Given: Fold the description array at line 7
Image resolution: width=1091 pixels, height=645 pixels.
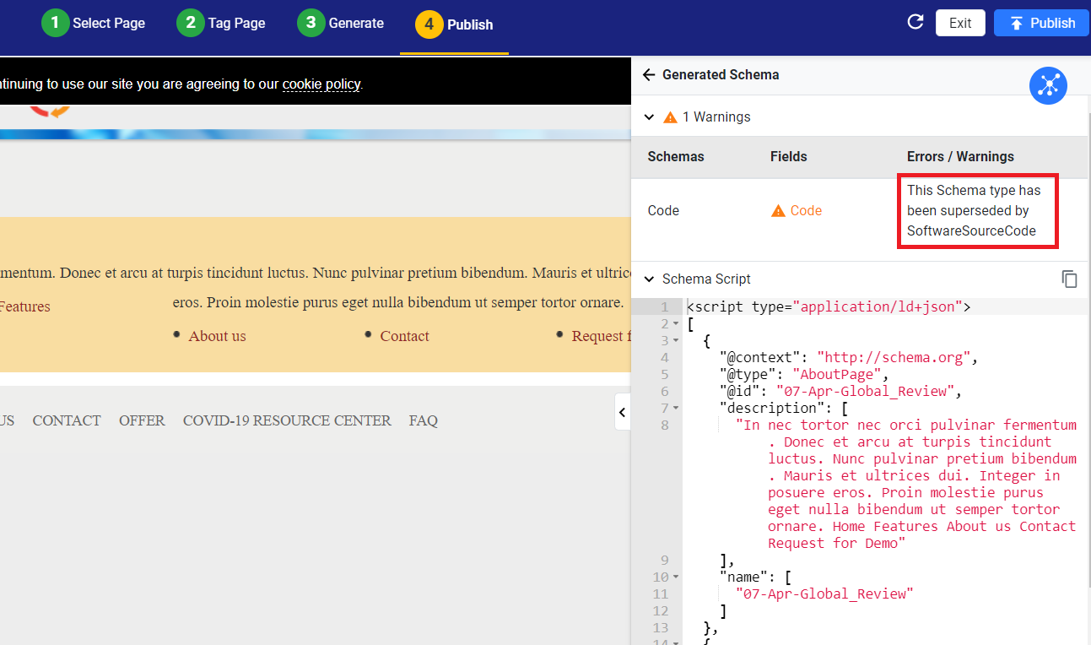Looking at the screenshot, I should click(677, 409).
